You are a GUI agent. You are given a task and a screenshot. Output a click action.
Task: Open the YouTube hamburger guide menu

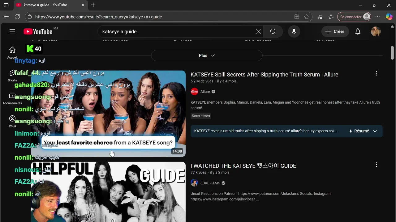[x=12, y=31]
